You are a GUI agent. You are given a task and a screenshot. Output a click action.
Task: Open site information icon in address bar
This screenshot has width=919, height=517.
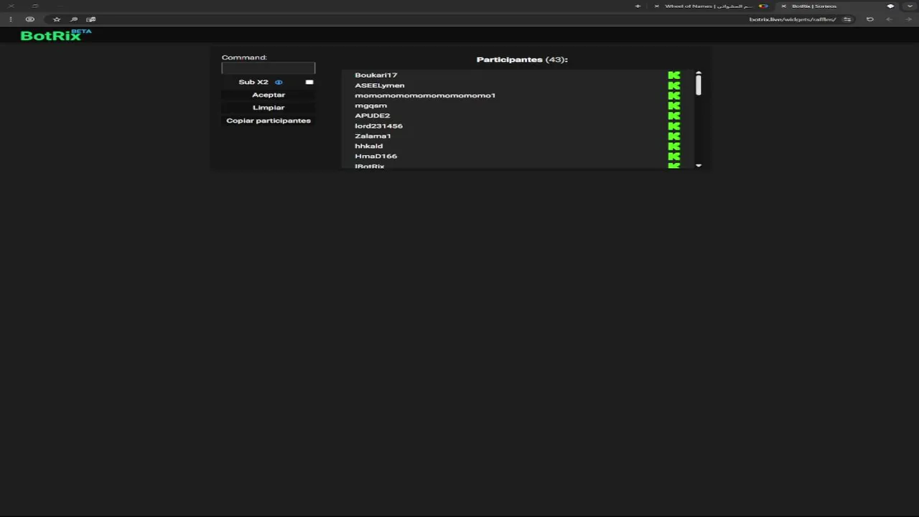(847, 19)
